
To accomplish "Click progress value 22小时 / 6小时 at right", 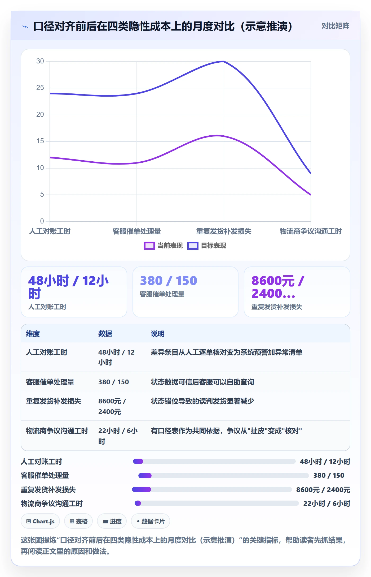I will coord(327,503).
